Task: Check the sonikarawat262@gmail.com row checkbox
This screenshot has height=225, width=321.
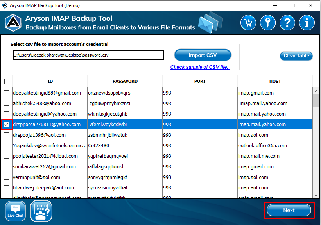Action: pyautogui.click(x=7, y=167)
